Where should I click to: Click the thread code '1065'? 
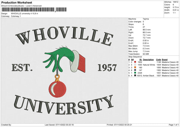click(x=159, y=68)
